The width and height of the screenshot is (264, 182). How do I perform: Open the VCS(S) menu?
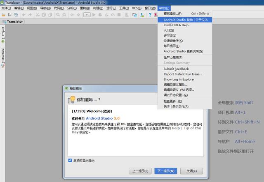(x=137, y=8)
